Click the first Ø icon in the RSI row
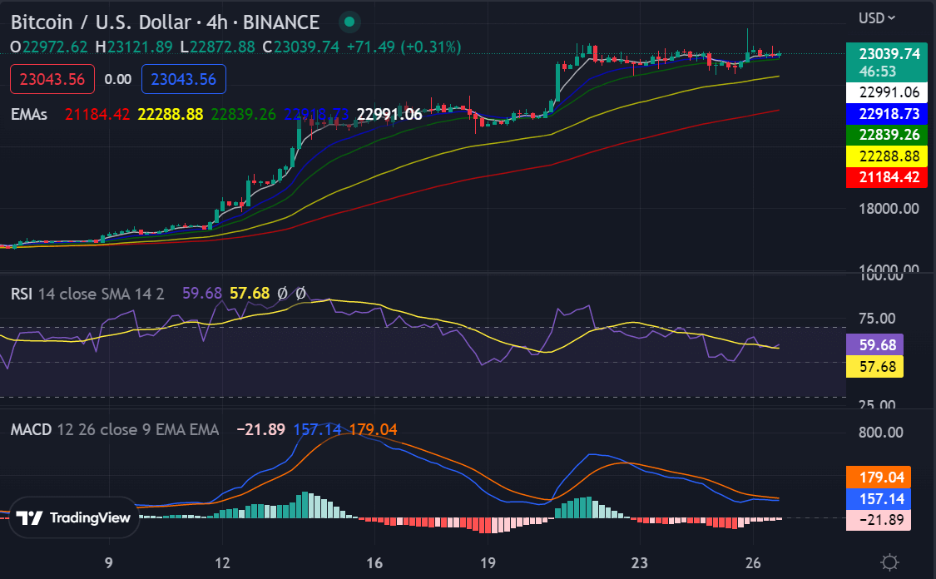The width and height of the screenshot is (936, 579). pos(283,293)
